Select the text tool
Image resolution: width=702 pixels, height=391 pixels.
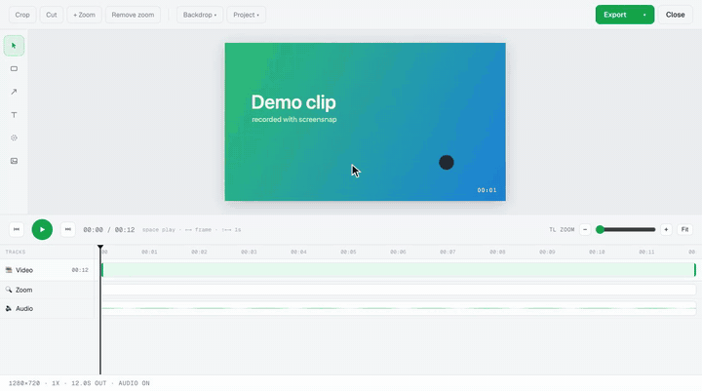[x=14, y=115]
